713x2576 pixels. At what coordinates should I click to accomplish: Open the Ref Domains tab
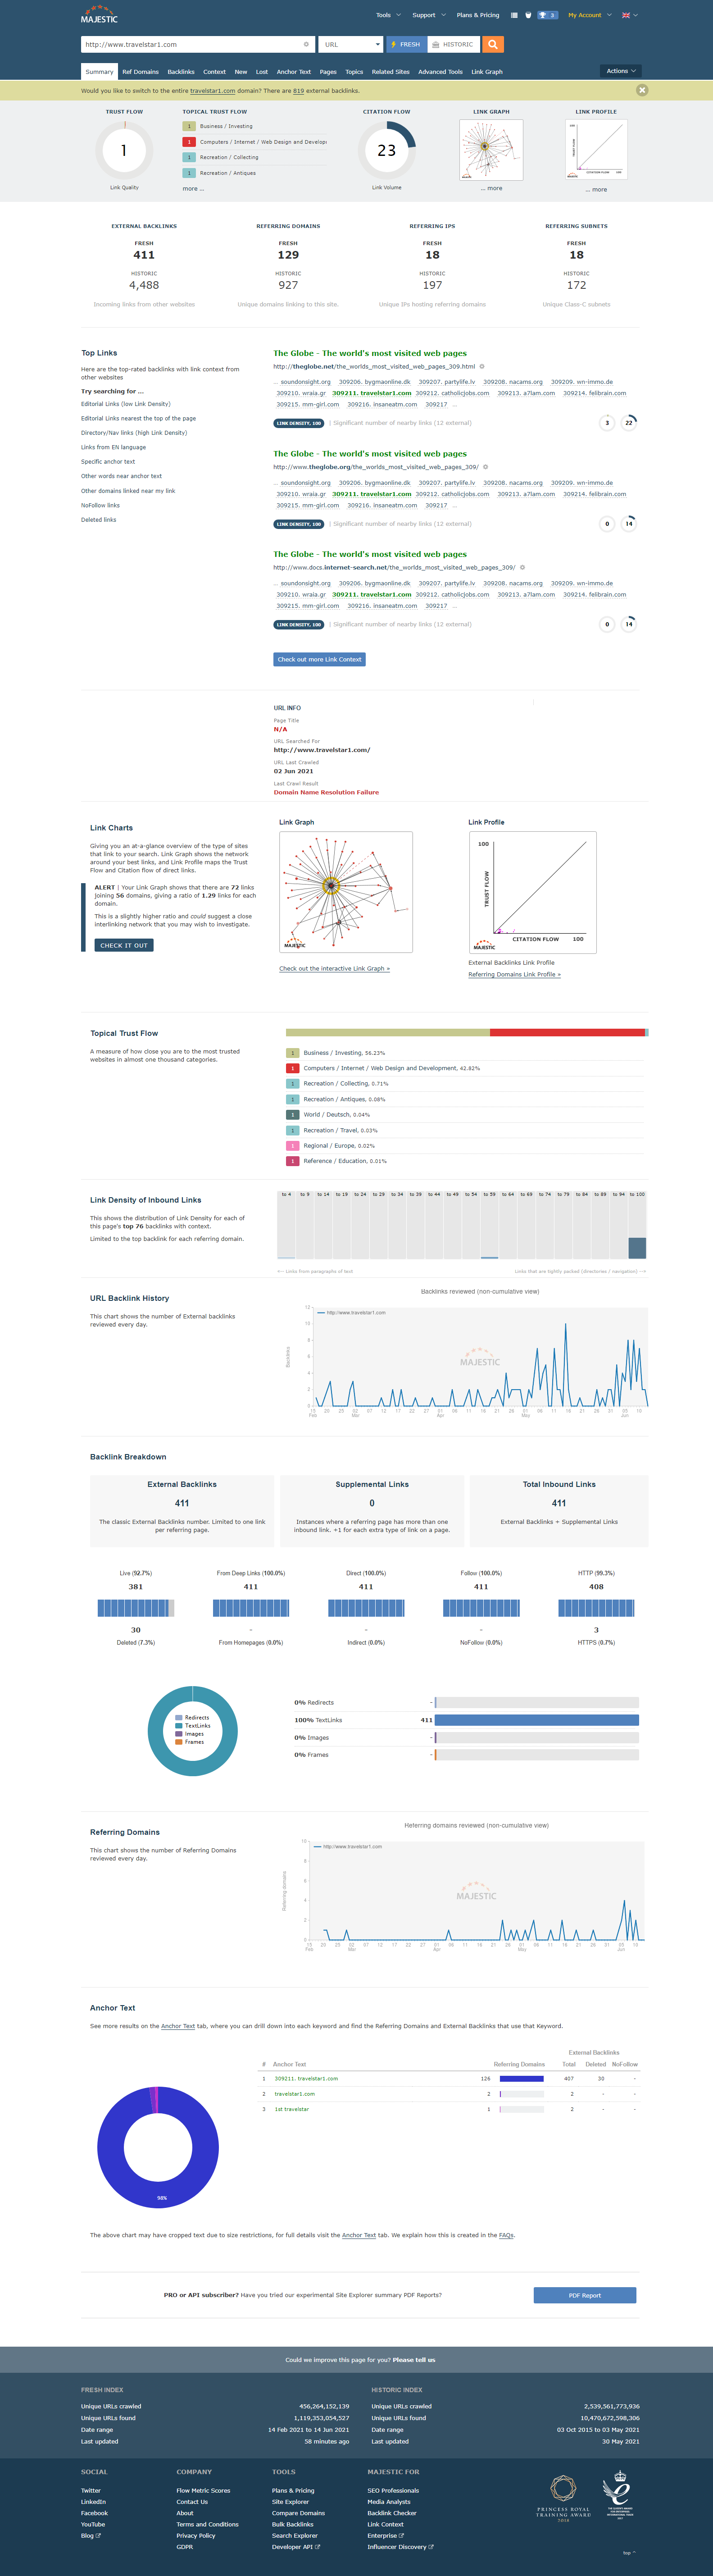pyautogui.click(x=140, y=72)
